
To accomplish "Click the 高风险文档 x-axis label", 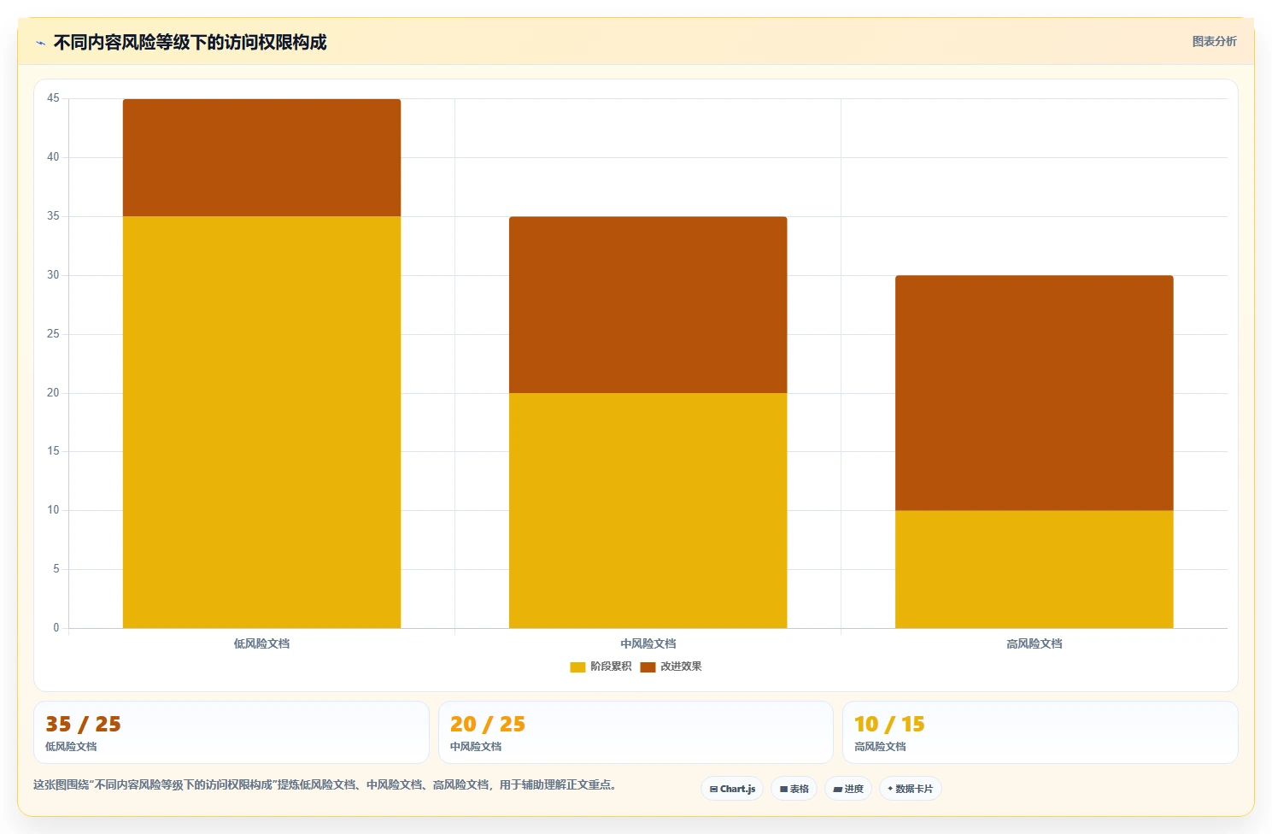I will click(x=1034, y=643).
